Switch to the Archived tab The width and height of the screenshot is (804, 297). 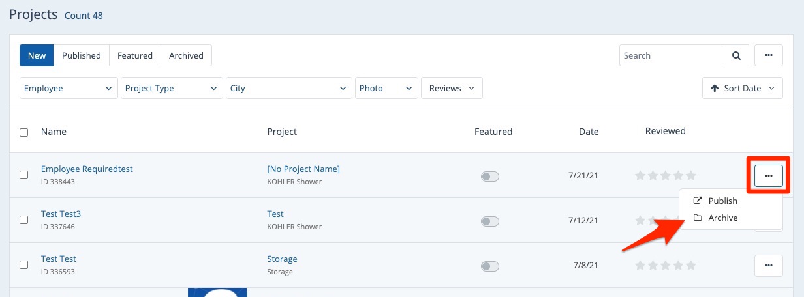186,55
